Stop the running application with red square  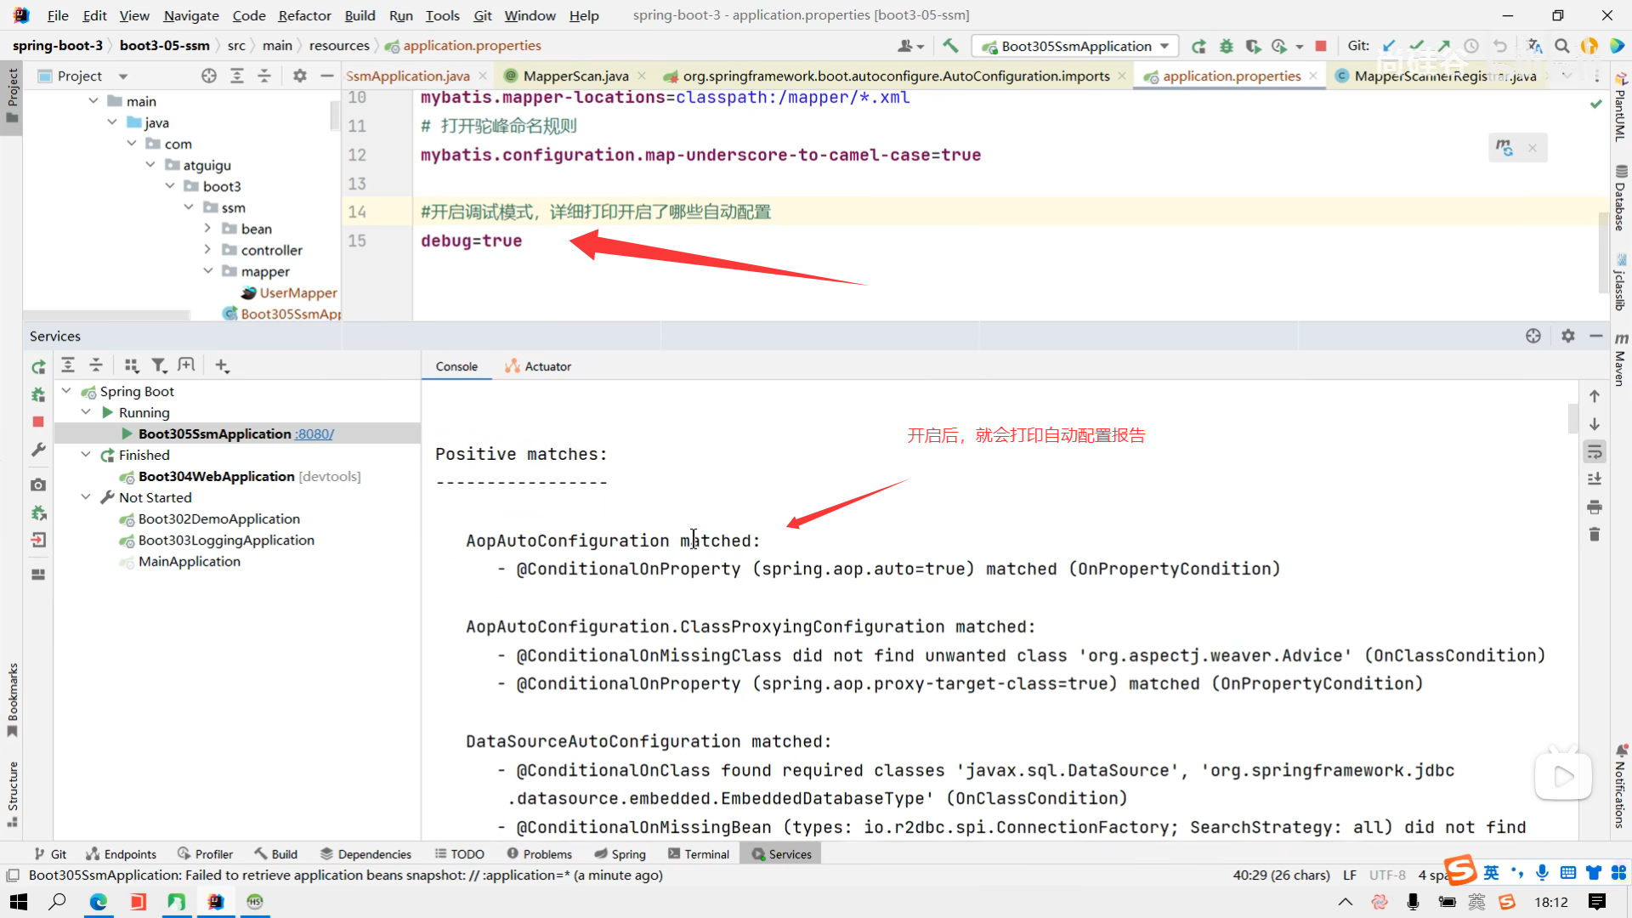(1321, 46)
